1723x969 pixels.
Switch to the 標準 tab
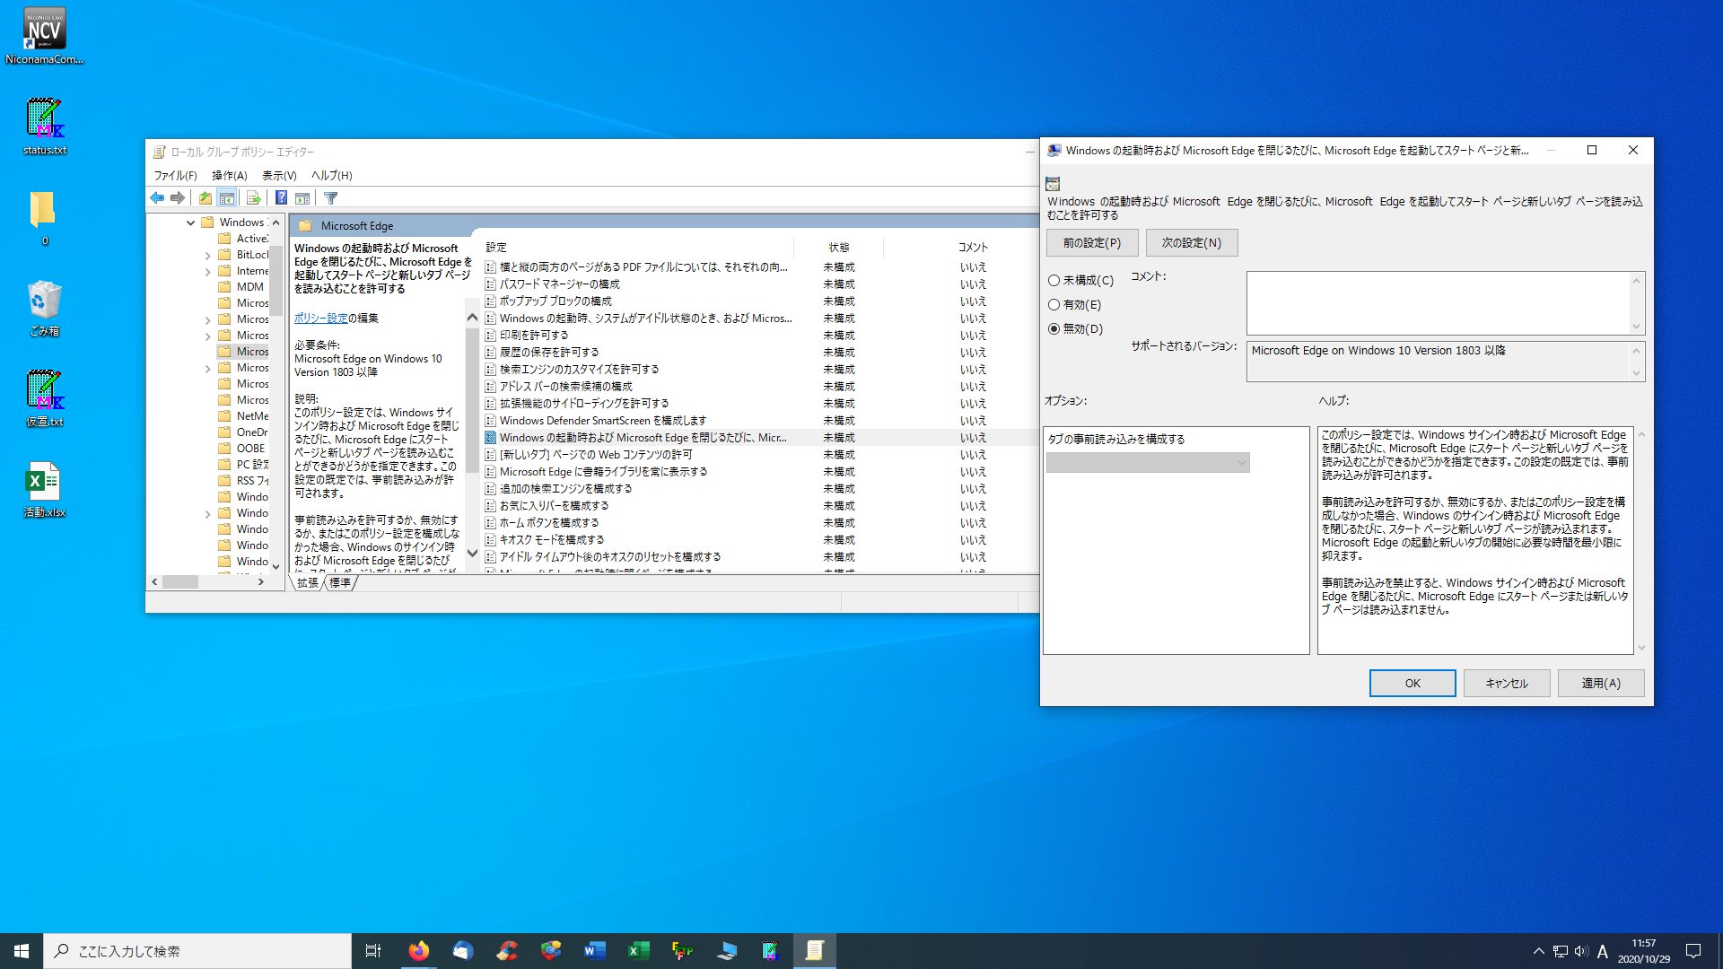coord(340,583)
